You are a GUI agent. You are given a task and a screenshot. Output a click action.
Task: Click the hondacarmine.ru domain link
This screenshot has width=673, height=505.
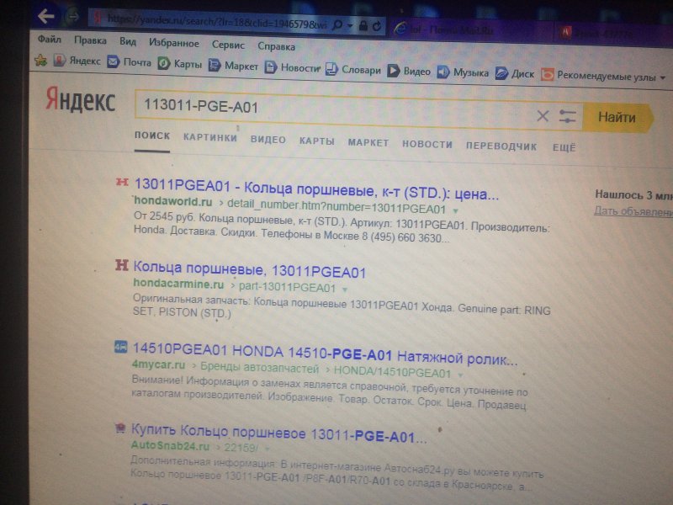[178, 284]
